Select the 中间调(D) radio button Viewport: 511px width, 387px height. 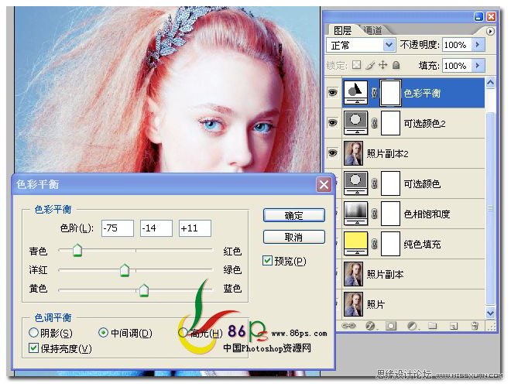tap(103, 333)
